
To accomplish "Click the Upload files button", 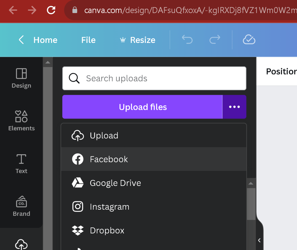I will [142, 107].
